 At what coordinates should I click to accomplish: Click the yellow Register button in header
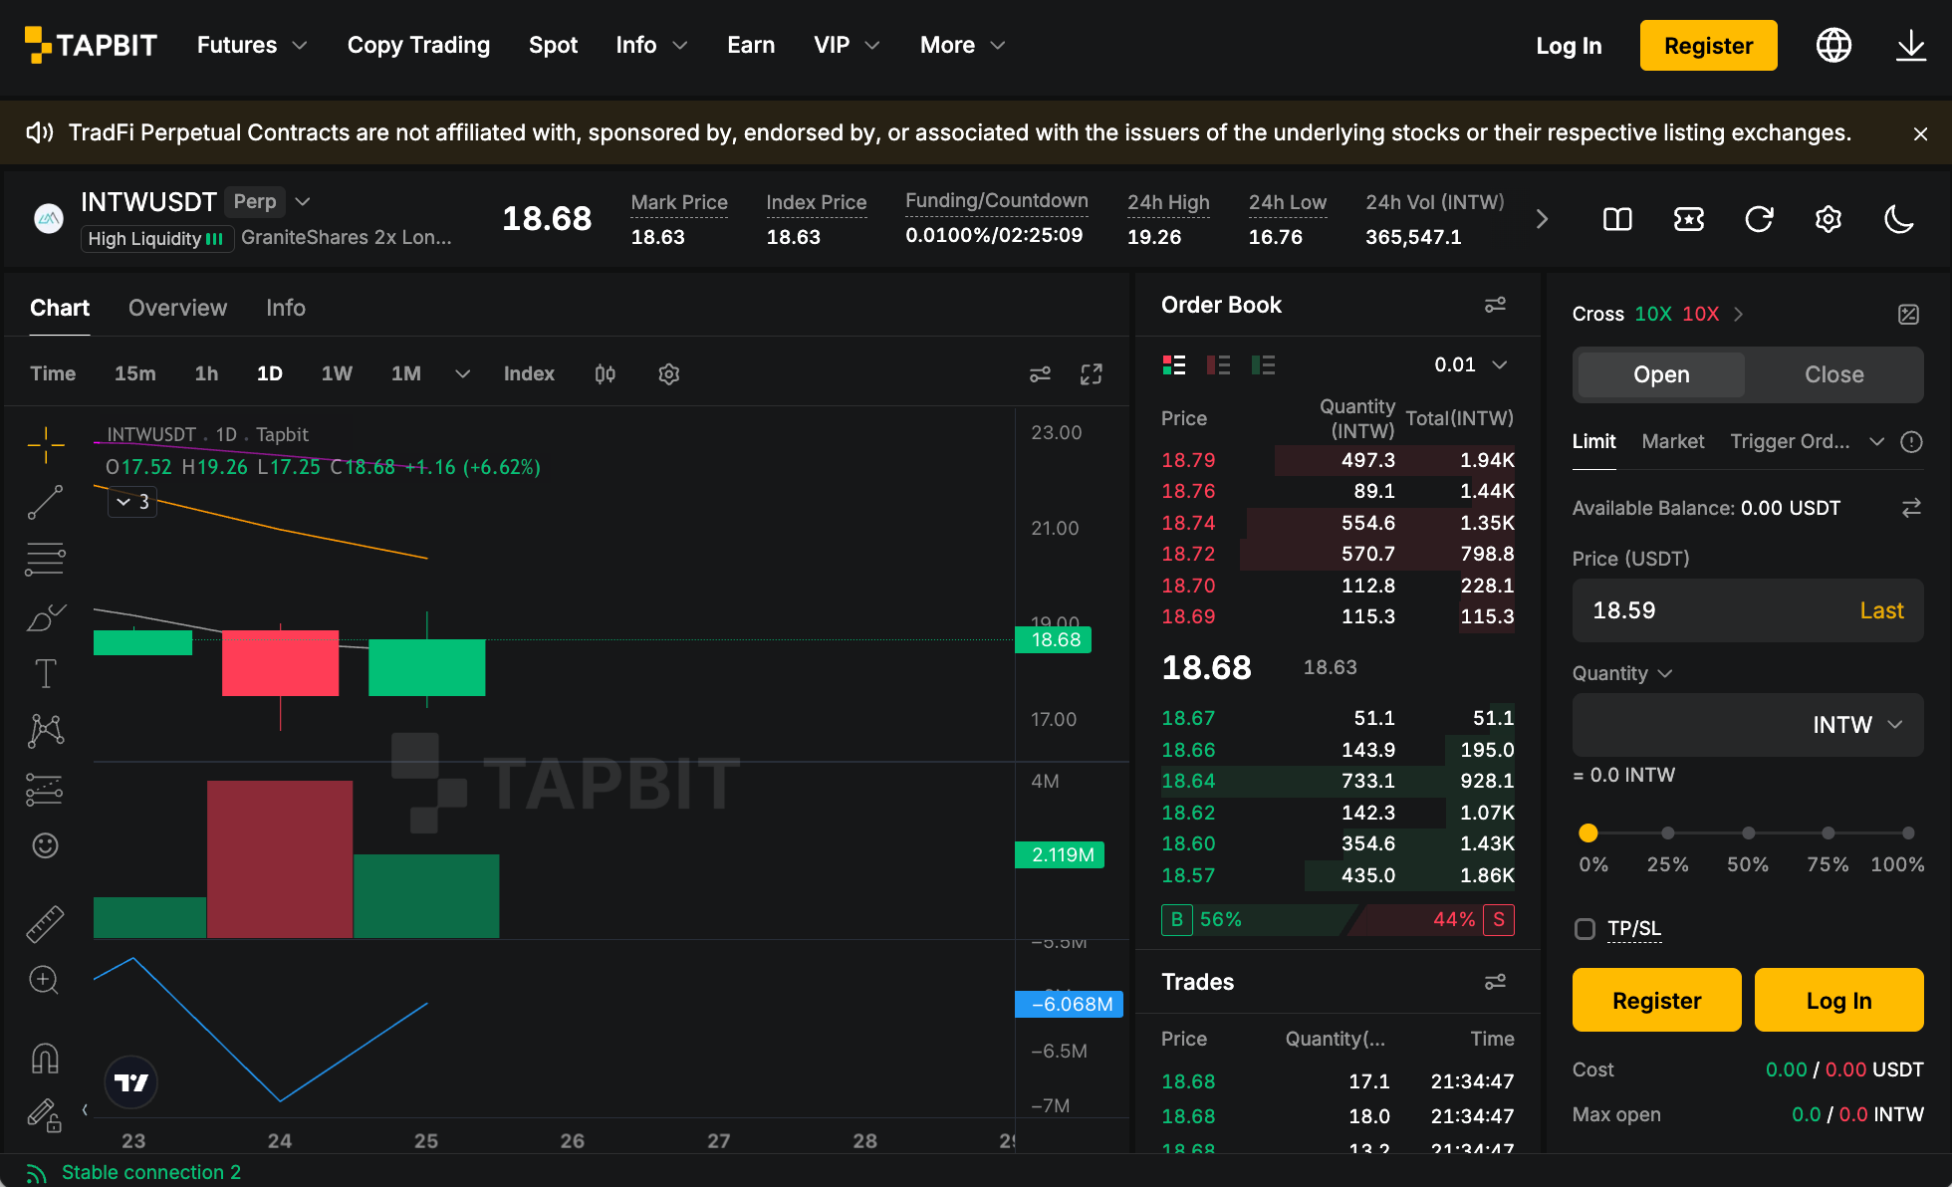tap(1708, 46)
